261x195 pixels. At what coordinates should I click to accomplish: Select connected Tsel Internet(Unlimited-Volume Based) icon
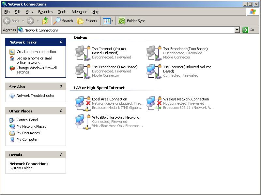coord(154,71)
